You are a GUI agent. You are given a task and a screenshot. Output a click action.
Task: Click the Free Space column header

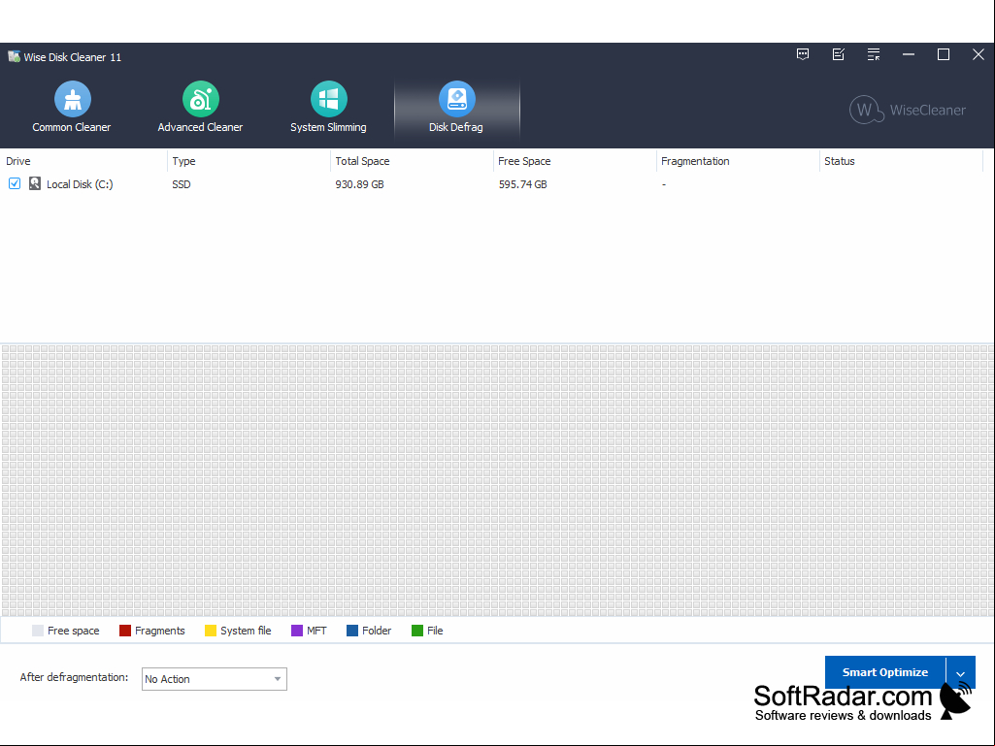click(575, 161)
